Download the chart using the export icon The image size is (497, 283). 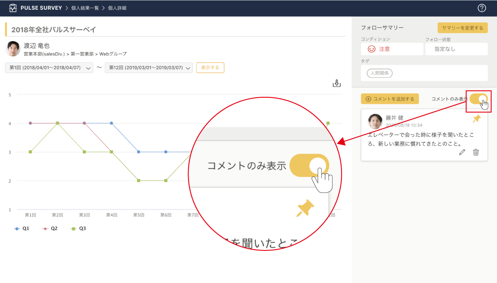[337, 83]
